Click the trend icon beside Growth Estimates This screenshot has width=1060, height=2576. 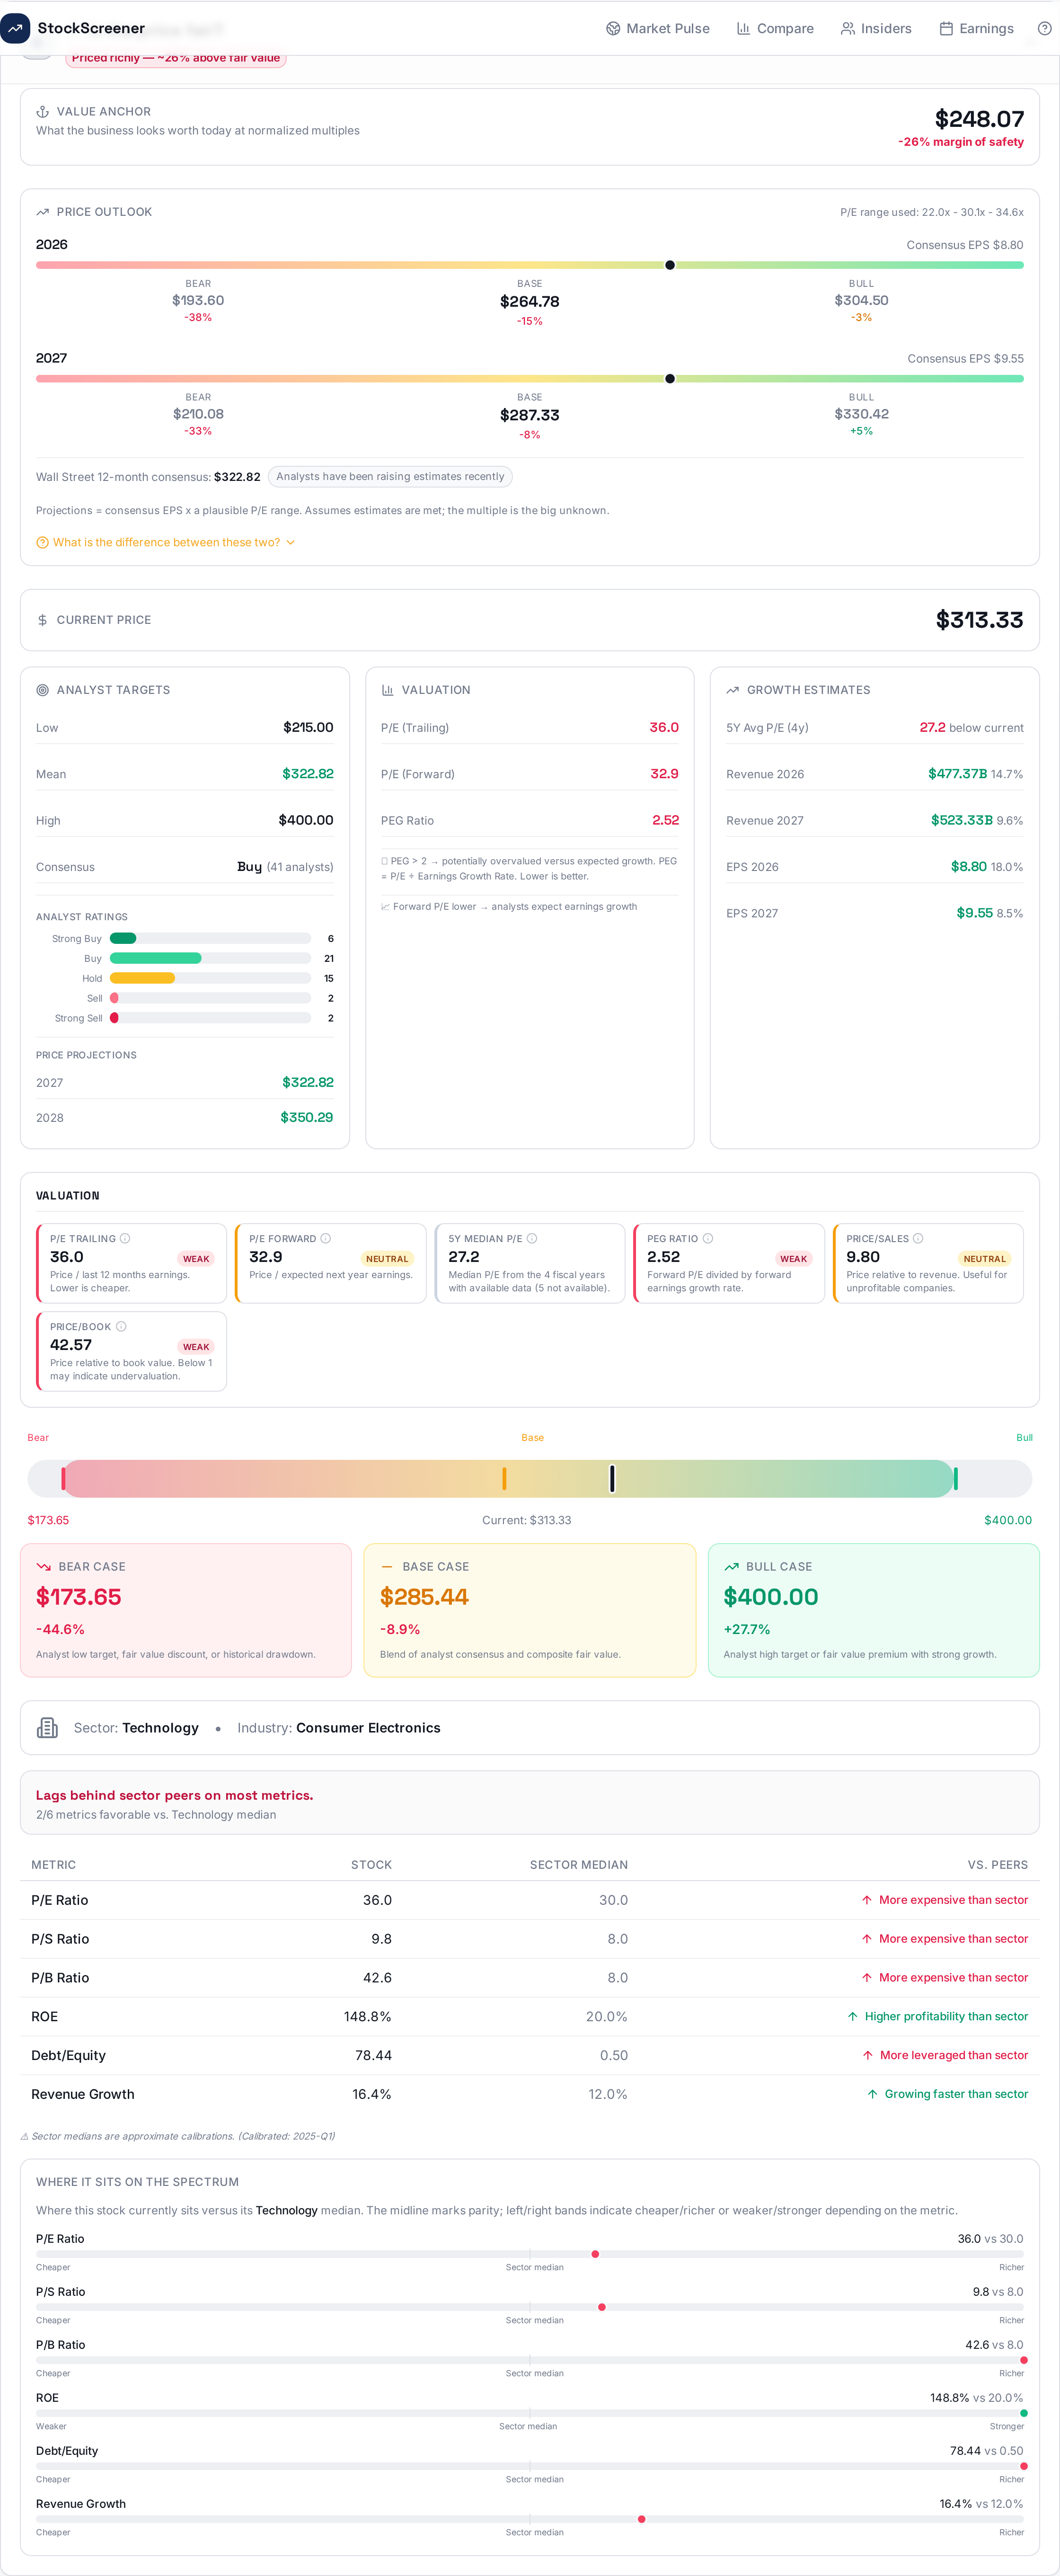coord(732,690)
